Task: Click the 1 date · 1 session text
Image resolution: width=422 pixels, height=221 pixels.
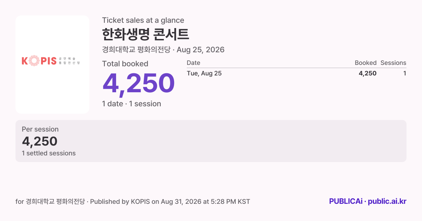Action: coord(132,104)
